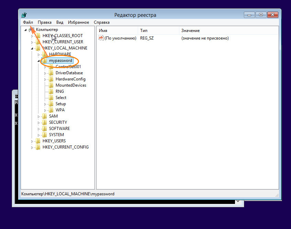This screenshot has width=291, height=229.
Task: Expand the SECURITY node arrow
Action: pos(38,123)
